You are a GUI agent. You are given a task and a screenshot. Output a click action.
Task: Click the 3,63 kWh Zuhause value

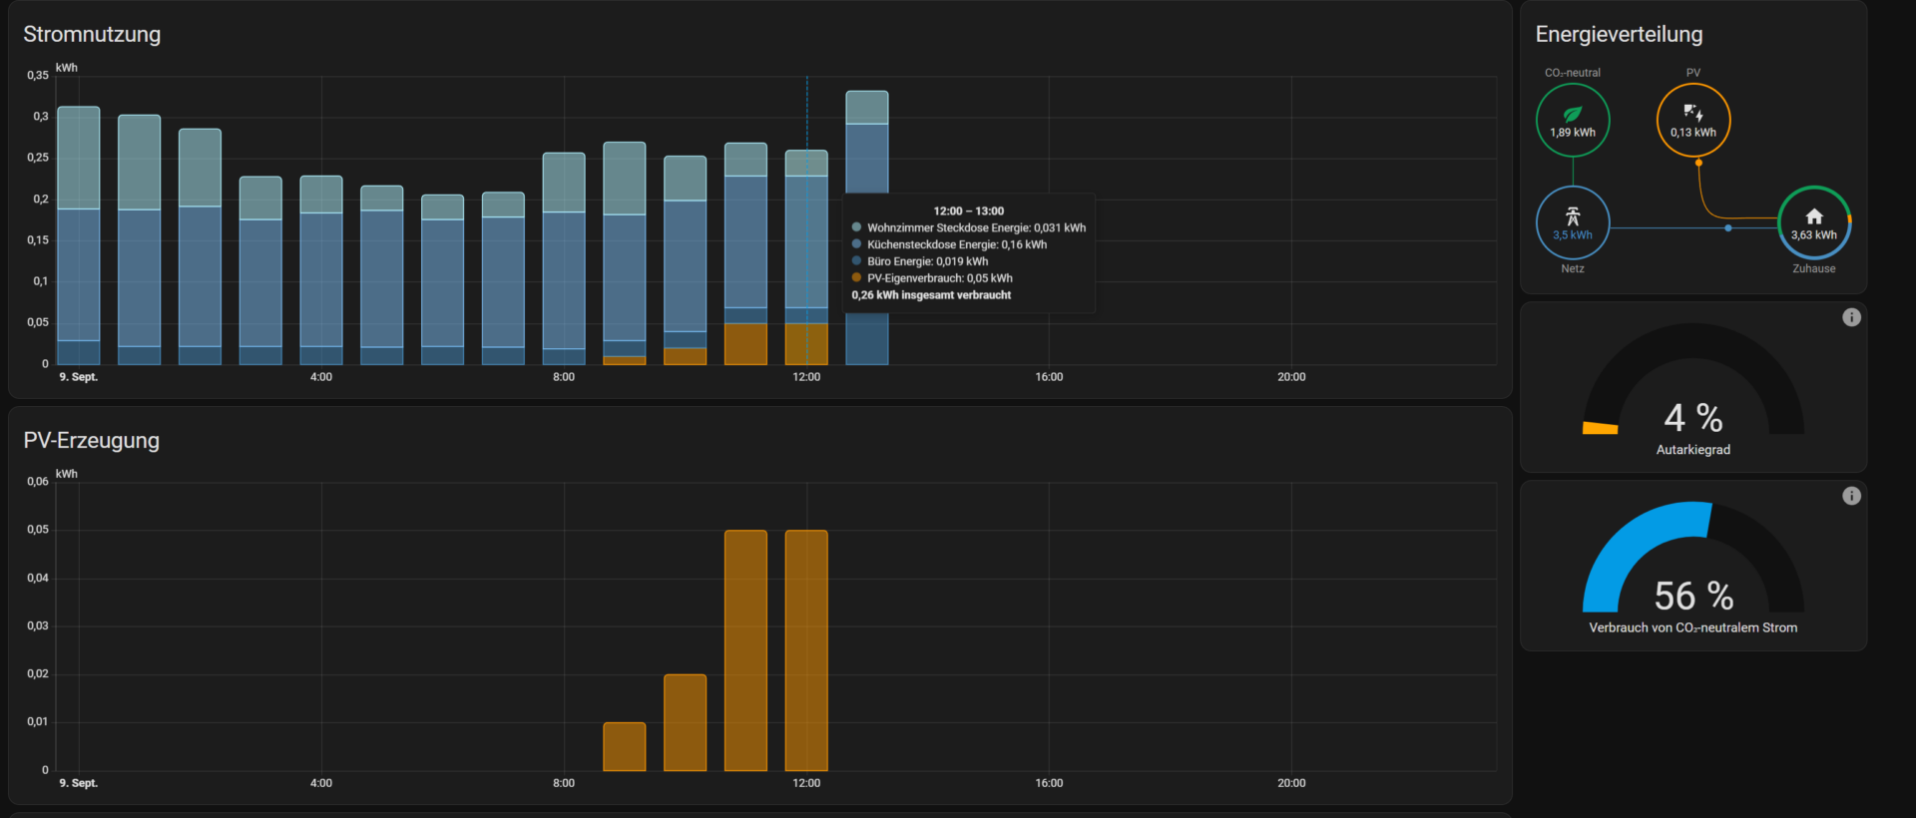point(1814,235)
